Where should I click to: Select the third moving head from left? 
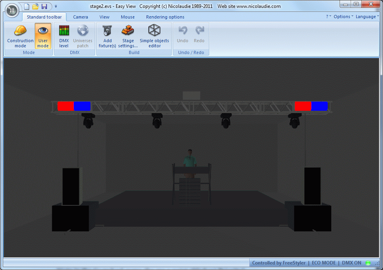pyautogui.click(x=226, y=121)
